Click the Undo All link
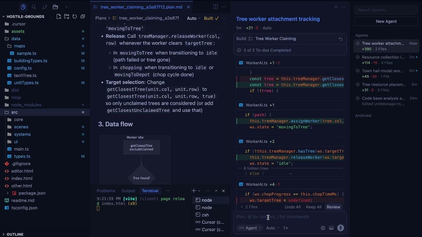Image resolution: width=422 pixels, height=237 pixels. (x=292, y=207)
